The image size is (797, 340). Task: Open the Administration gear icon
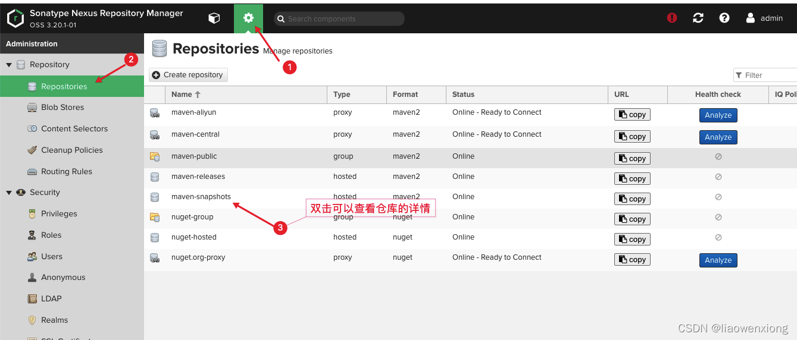pyautogui.click(x=248, y=18)
